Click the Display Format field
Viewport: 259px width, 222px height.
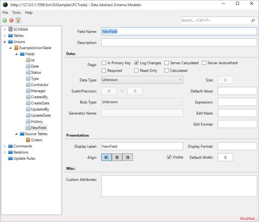(x=237, y=146)
